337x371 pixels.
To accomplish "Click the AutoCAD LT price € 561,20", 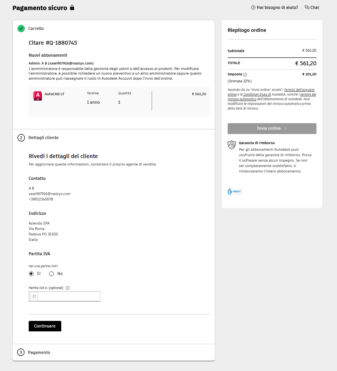I will click(199, 94).
